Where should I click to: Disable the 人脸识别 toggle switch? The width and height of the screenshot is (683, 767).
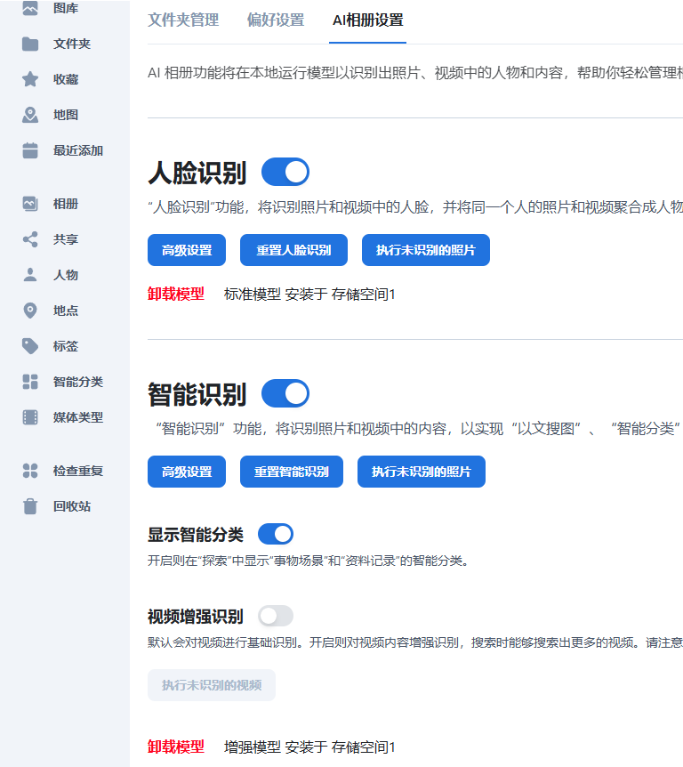coord(285,173)
